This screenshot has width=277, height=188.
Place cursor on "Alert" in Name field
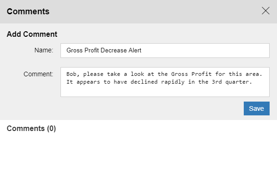click(133, 51)
